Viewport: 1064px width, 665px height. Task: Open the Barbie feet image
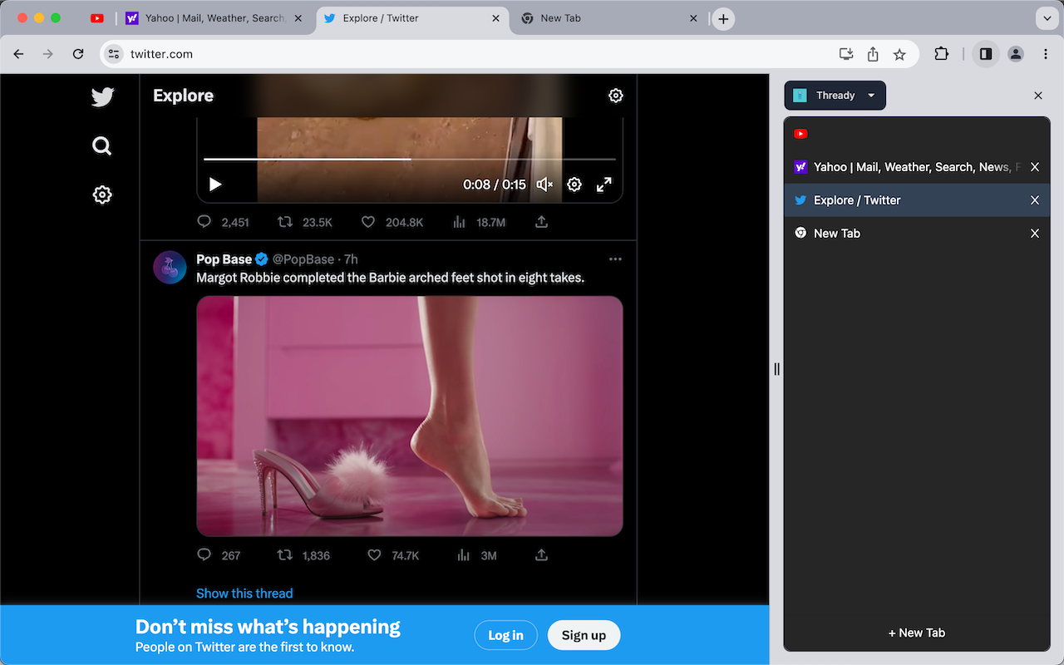tap(410, 416)
